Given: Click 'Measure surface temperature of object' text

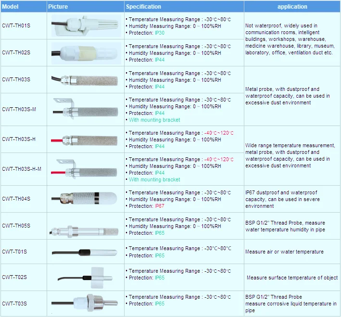Looking at the screenshot, I should pyautogui.click(x=292, y=278).
